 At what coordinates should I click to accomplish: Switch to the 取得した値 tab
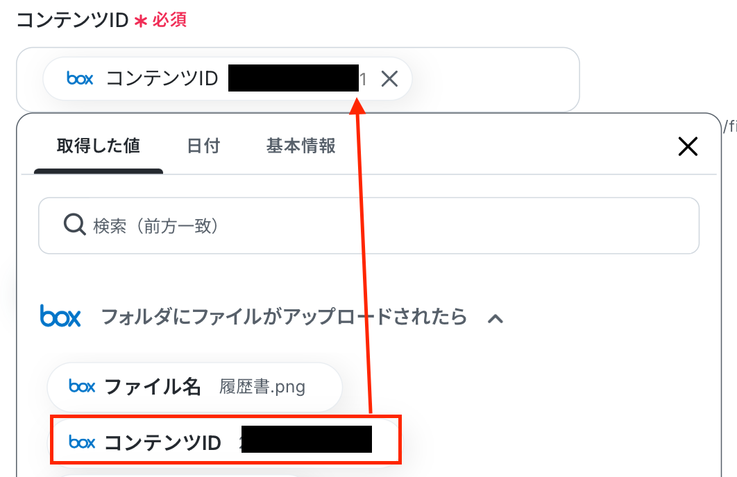(x=99, y=146)
